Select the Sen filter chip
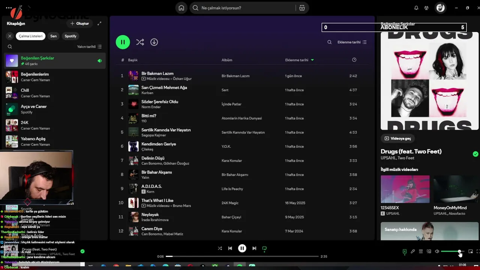This screenshot has height=270, width=480. pyautogui.click(x=54, y=36)
